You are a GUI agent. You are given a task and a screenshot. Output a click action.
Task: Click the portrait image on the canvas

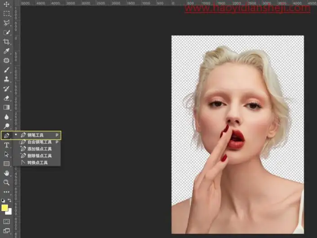click(x=237, y=134)
